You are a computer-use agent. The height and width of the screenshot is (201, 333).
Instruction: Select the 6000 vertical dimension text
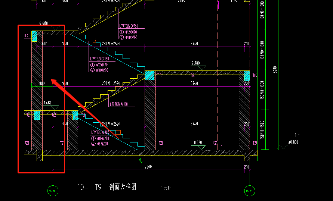(x=275, y=70)
